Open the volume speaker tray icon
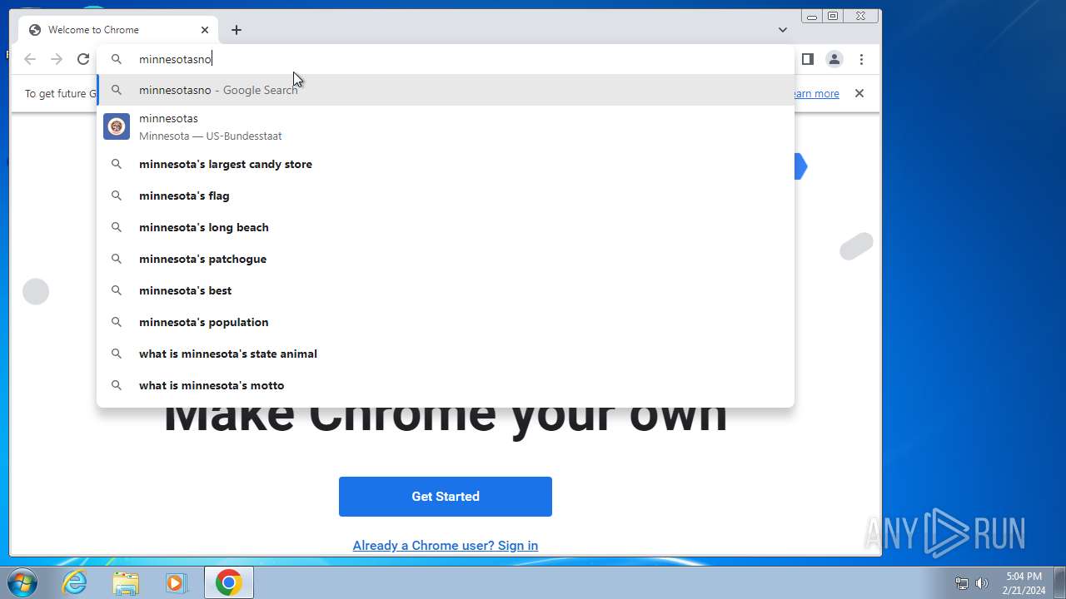 tap(982, 583)
